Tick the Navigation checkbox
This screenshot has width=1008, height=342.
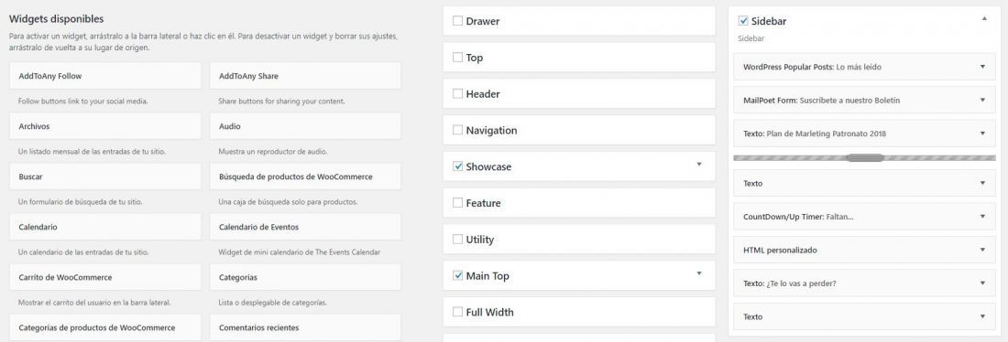pyautogui.click(x=457, y=130)
